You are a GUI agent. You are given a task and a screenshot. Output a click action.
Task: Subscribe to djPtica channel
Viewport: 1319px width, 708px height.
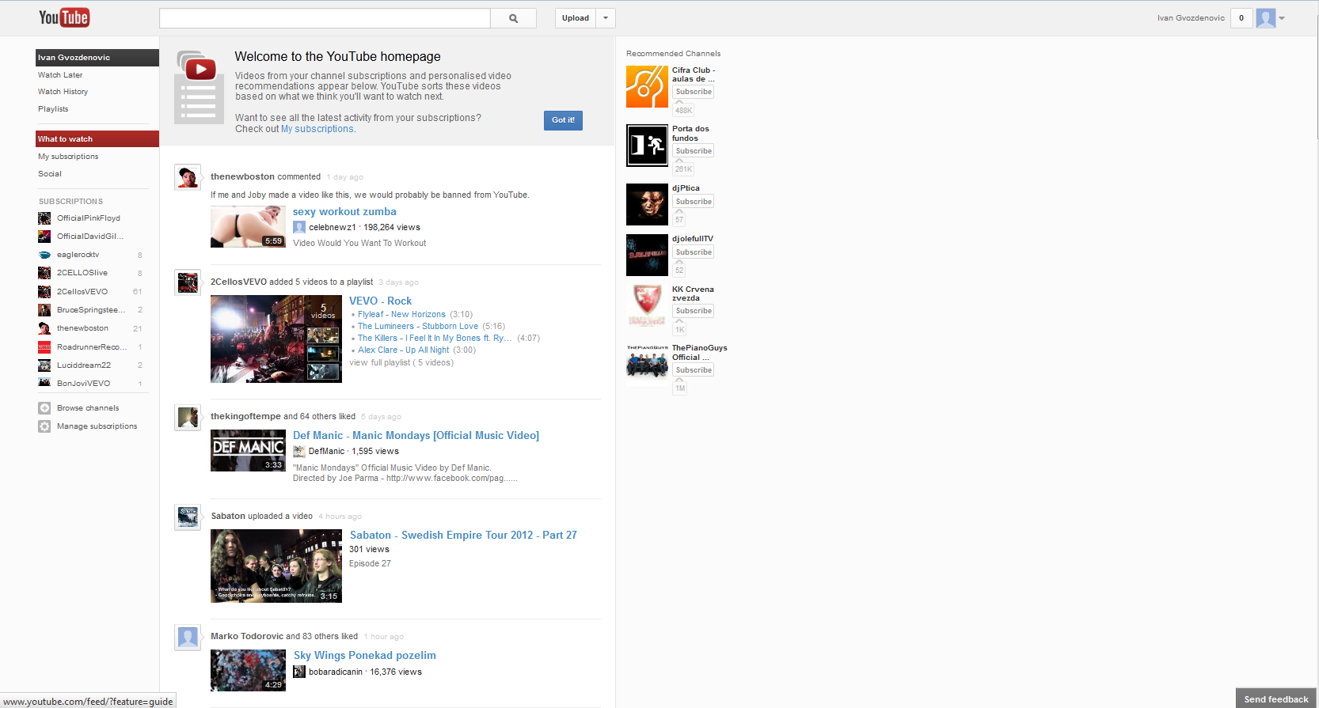tap(694, 202)
